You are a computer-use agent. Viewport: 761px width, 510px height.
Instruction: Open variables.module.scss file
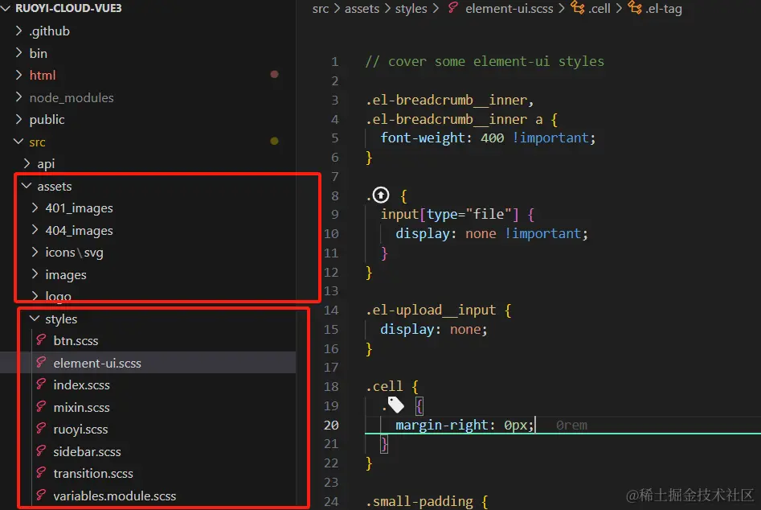115,496
